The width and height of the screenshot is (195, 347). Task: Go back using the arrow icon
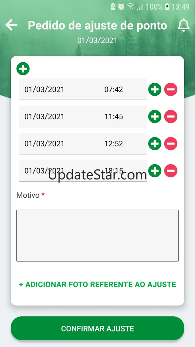click(x=11, y=25)
